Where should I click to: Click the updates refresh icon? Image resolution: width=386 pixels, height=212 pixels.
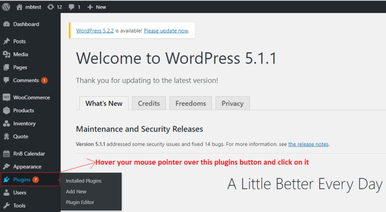click(50, 7)
